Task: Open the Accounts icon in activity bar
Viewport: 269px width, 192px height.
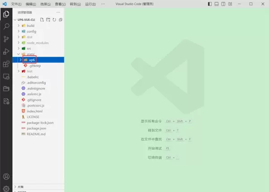Action: (6, 177)
